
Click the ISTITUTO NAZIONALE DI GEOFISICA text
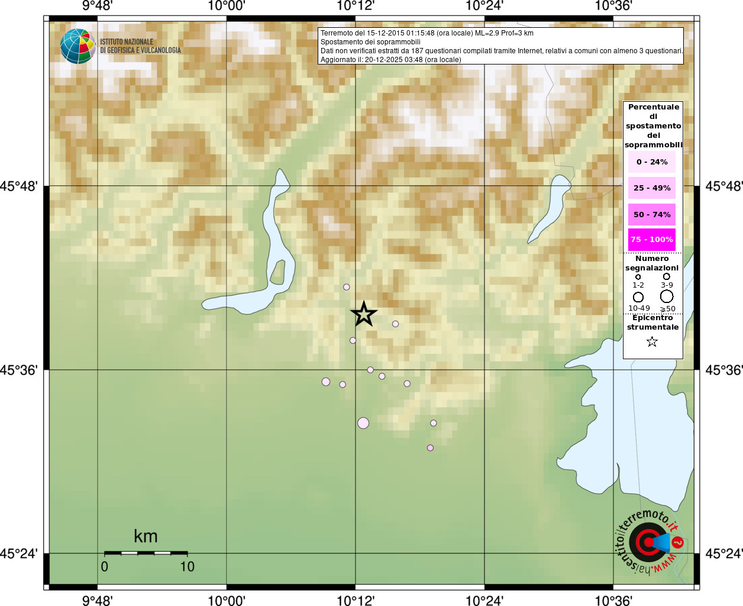coord(140,46)
